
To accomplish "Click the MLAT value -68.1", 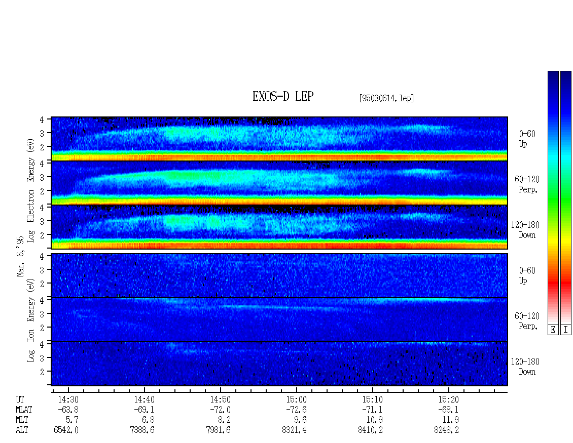I will 448,410.
